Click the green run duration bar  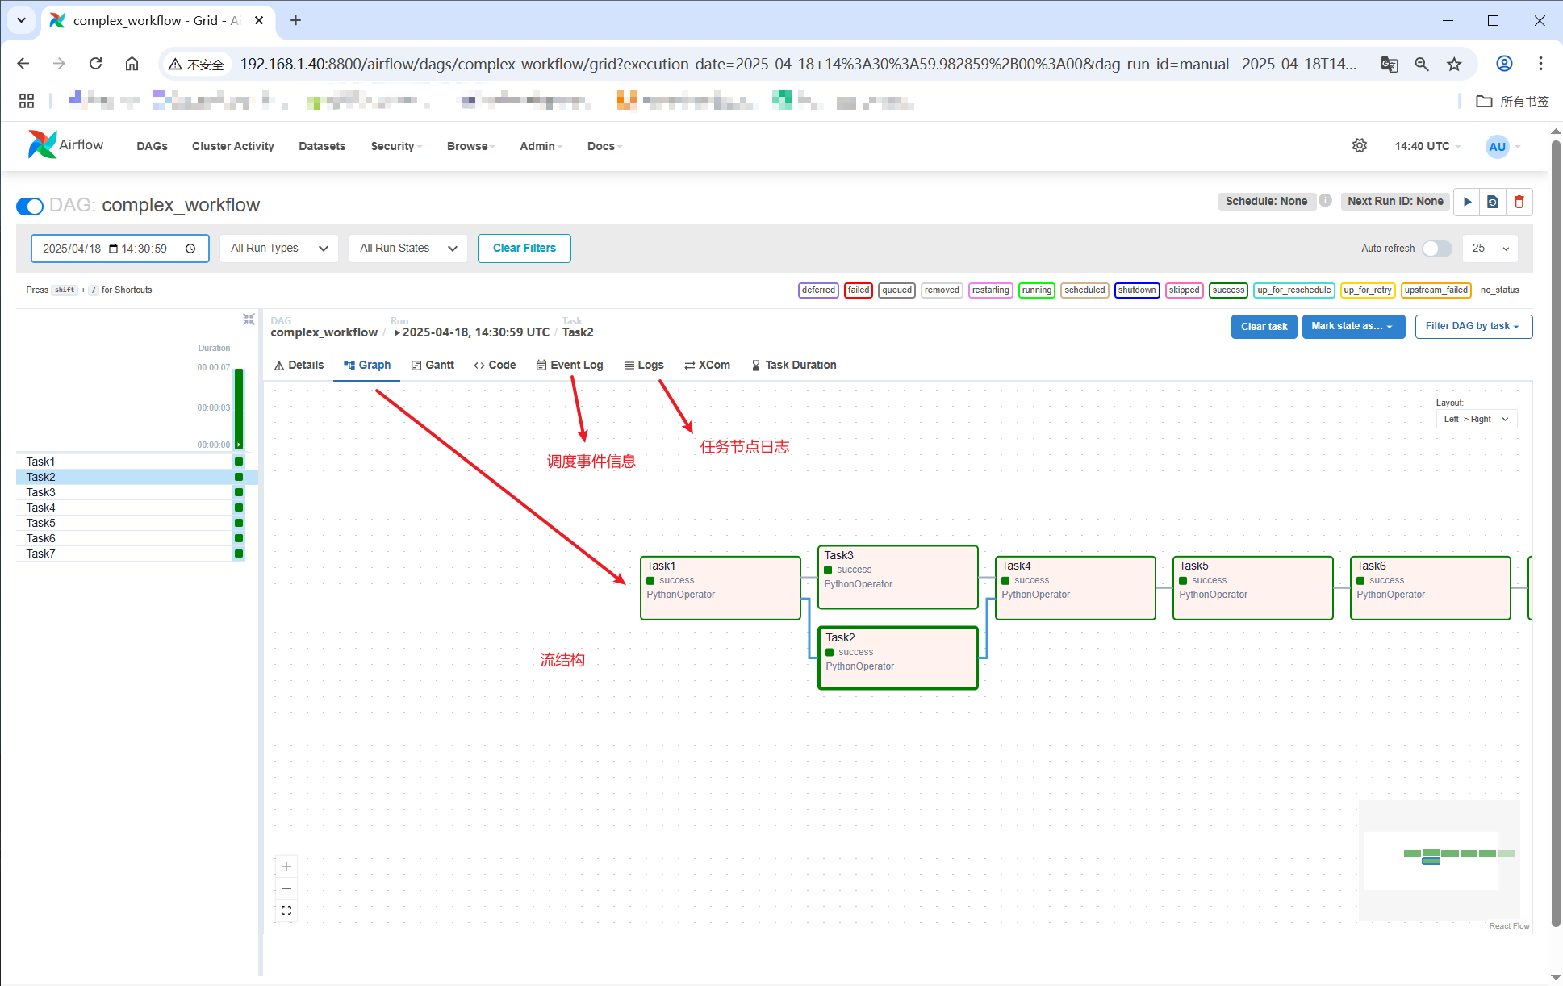[x=239, y=408]
